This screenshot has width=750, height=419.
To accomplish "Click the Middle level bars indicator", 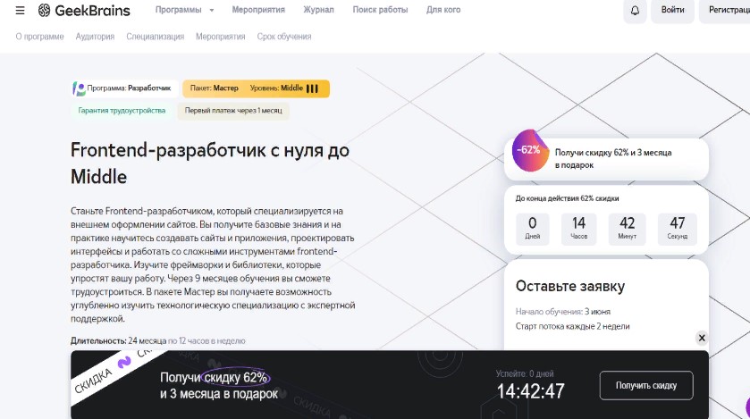I will tap(312, 88).
